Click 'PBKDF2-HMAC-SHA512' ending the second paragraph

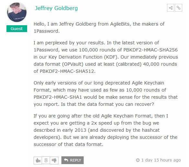coord(67,71)
